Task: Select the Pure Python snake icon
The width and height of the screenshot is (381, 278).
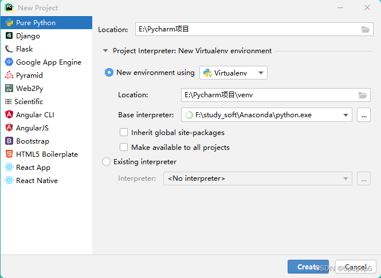Action: coord(9,22)
